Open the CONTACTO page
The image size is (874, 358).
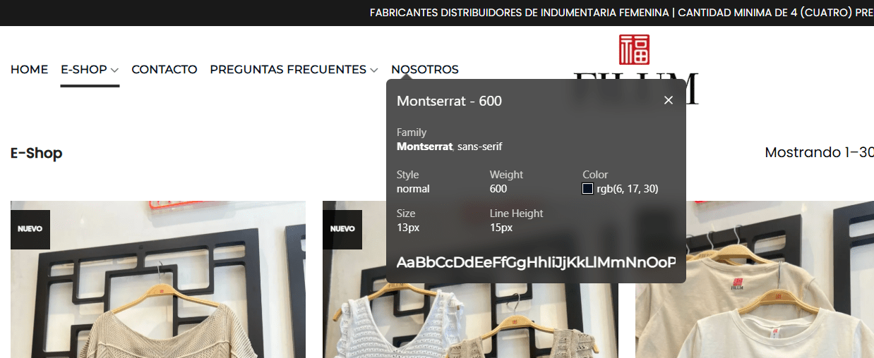click(x=164, y=70)
